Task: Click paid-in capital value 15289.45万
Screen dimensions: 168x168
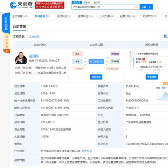Action: [132, 86]
